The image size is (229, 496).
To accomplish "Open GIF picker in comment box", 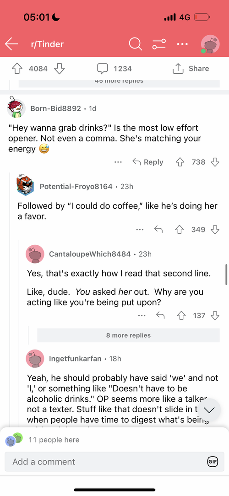I will [x=212, y=462].
